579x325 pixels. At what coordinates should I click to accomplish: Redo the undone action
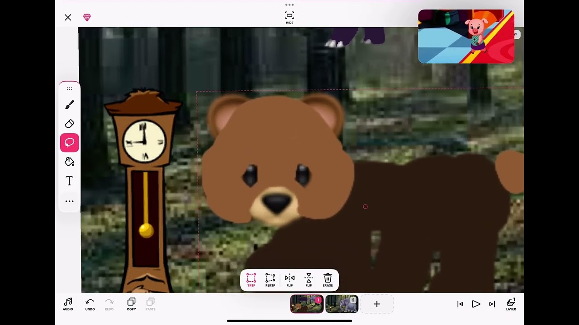pyautogui.click(x=109, y=304)
